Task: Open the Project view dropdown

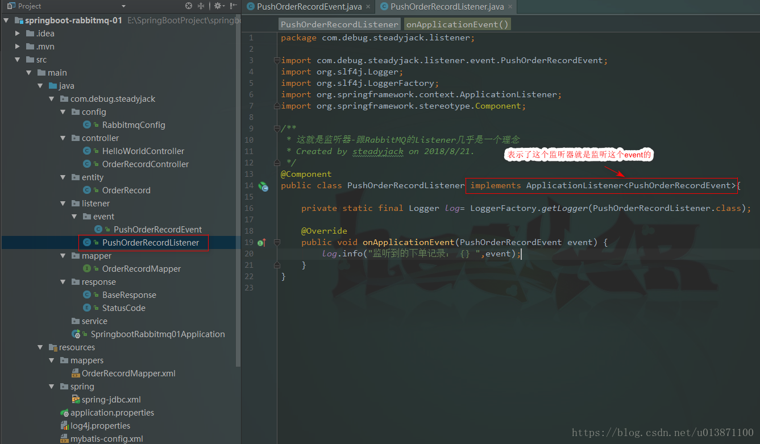Action: click(x=123, y=6)
